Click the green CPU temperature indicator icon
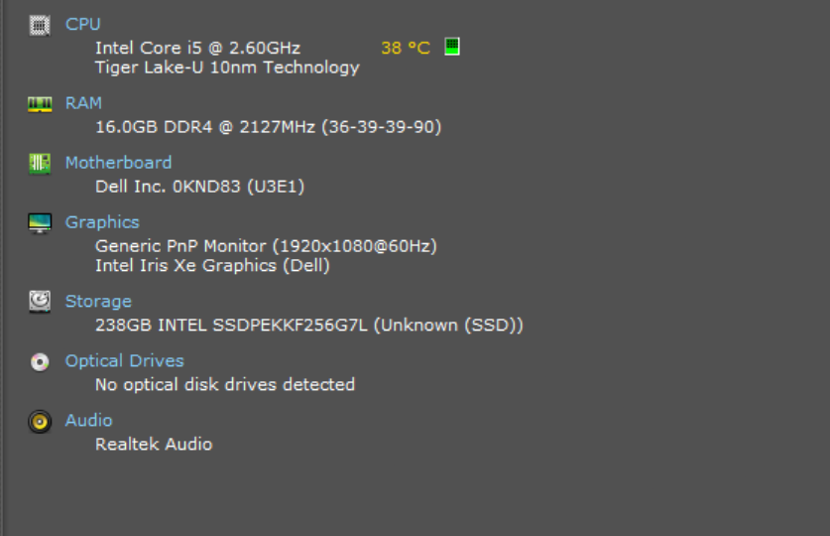This screenshot has height=536, width=830. 452,47
